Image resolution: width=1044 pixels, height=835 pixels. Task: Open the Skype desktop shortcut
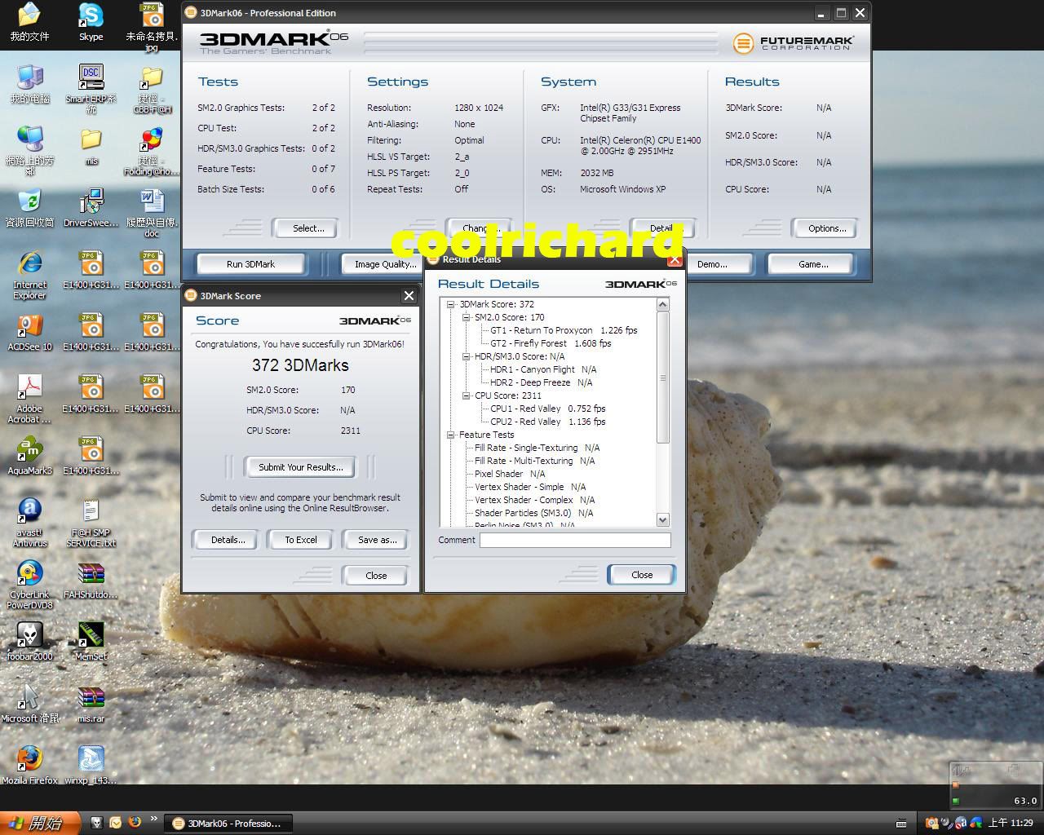pos(91,22)
